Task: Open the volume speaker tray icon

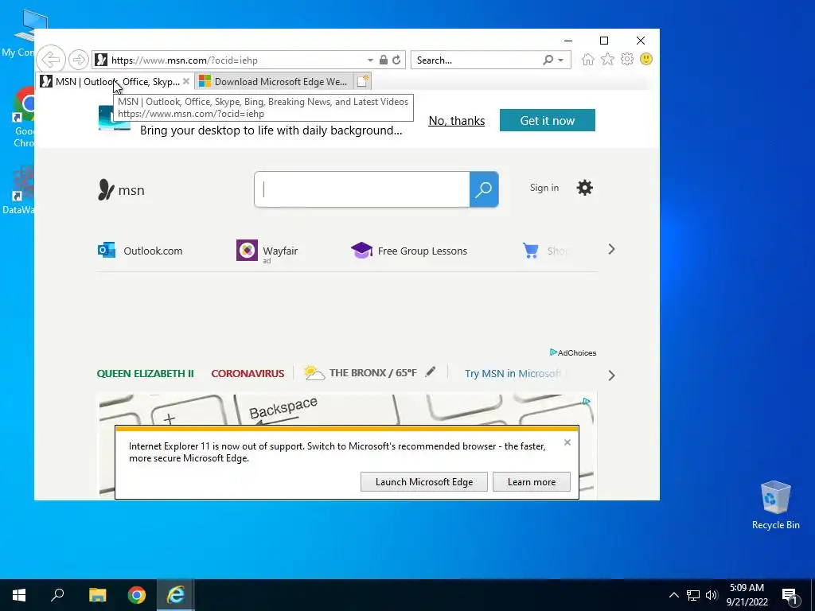Action: click(x=711, y=595)
